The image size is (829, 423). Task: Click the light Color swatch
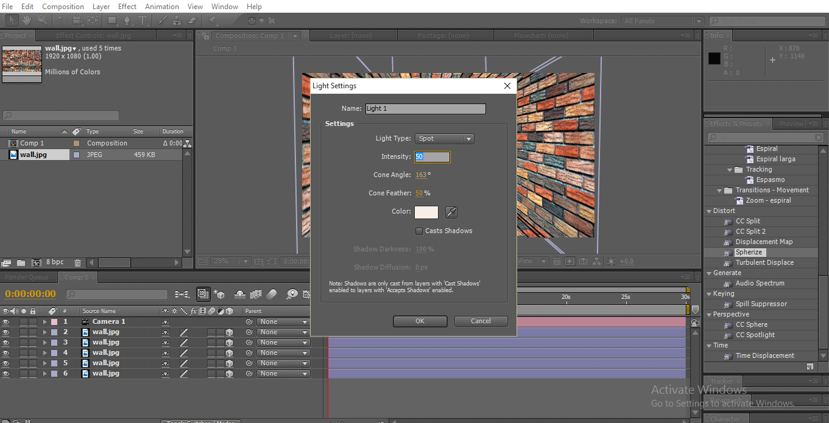point(426,212)
